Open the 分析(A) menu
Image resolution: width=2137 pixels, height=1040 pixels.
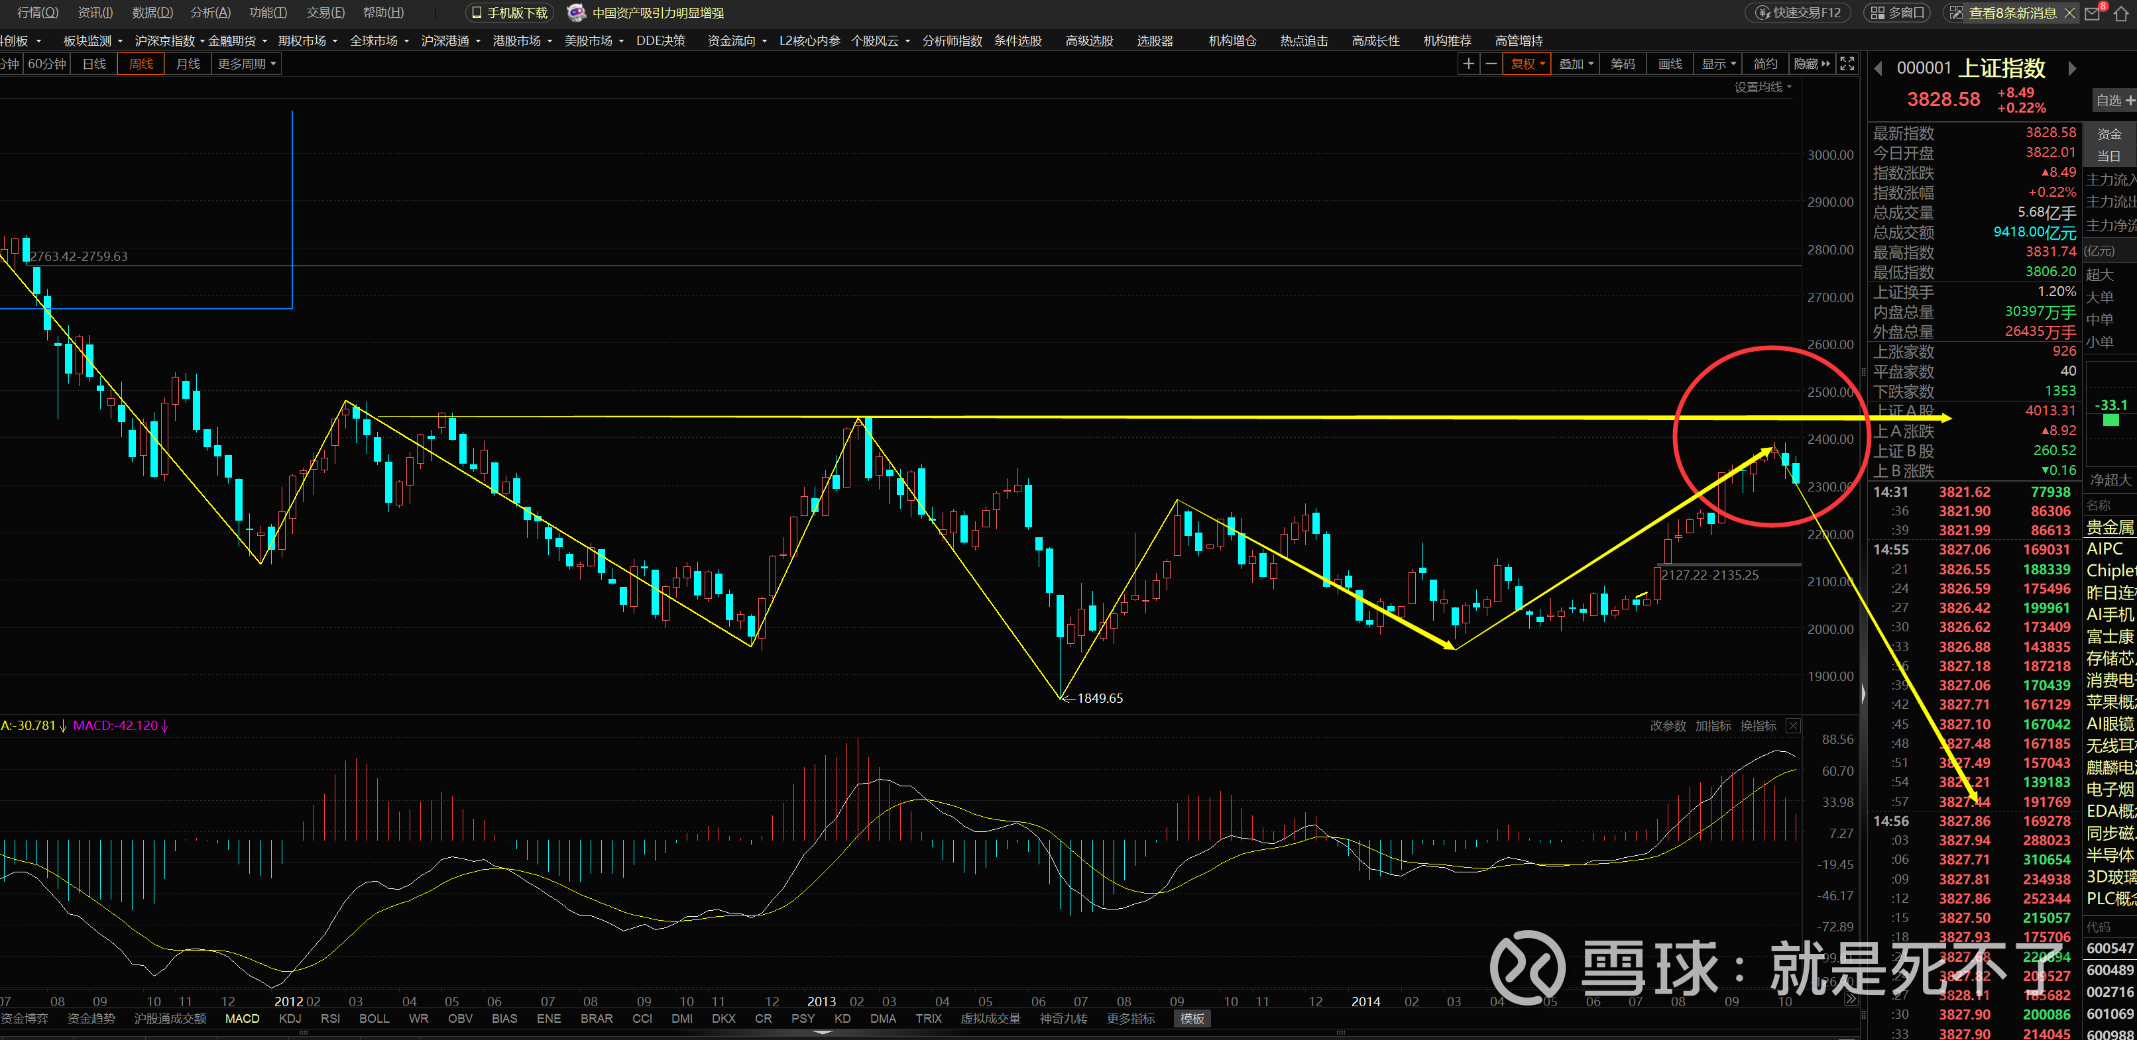coord(211,13)
